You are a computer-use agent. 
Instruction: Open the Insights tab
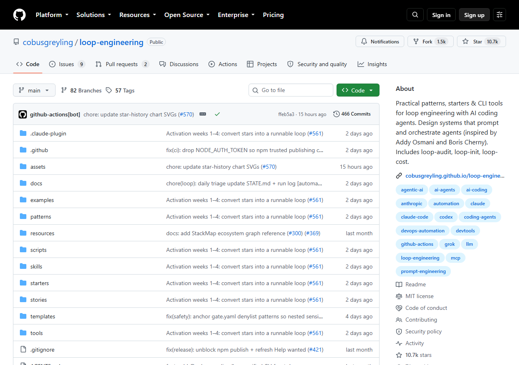(372, 64)
